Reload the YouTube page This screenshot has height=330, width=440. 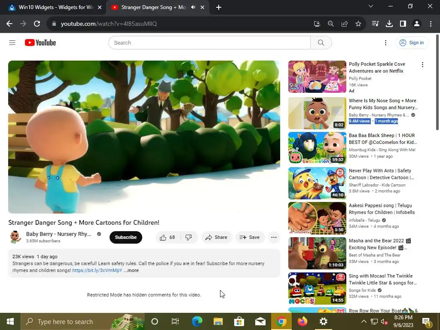tap(37, 24)
